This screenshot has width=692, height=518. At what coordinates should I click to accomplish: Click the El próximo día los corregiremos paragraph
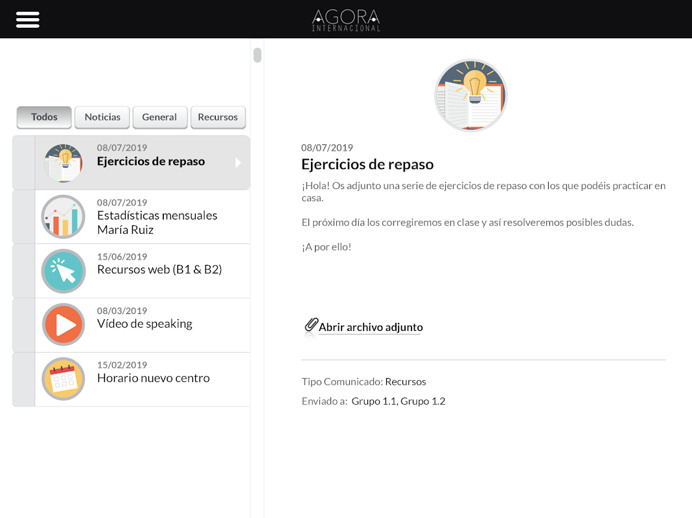click(x=468, y=223)
